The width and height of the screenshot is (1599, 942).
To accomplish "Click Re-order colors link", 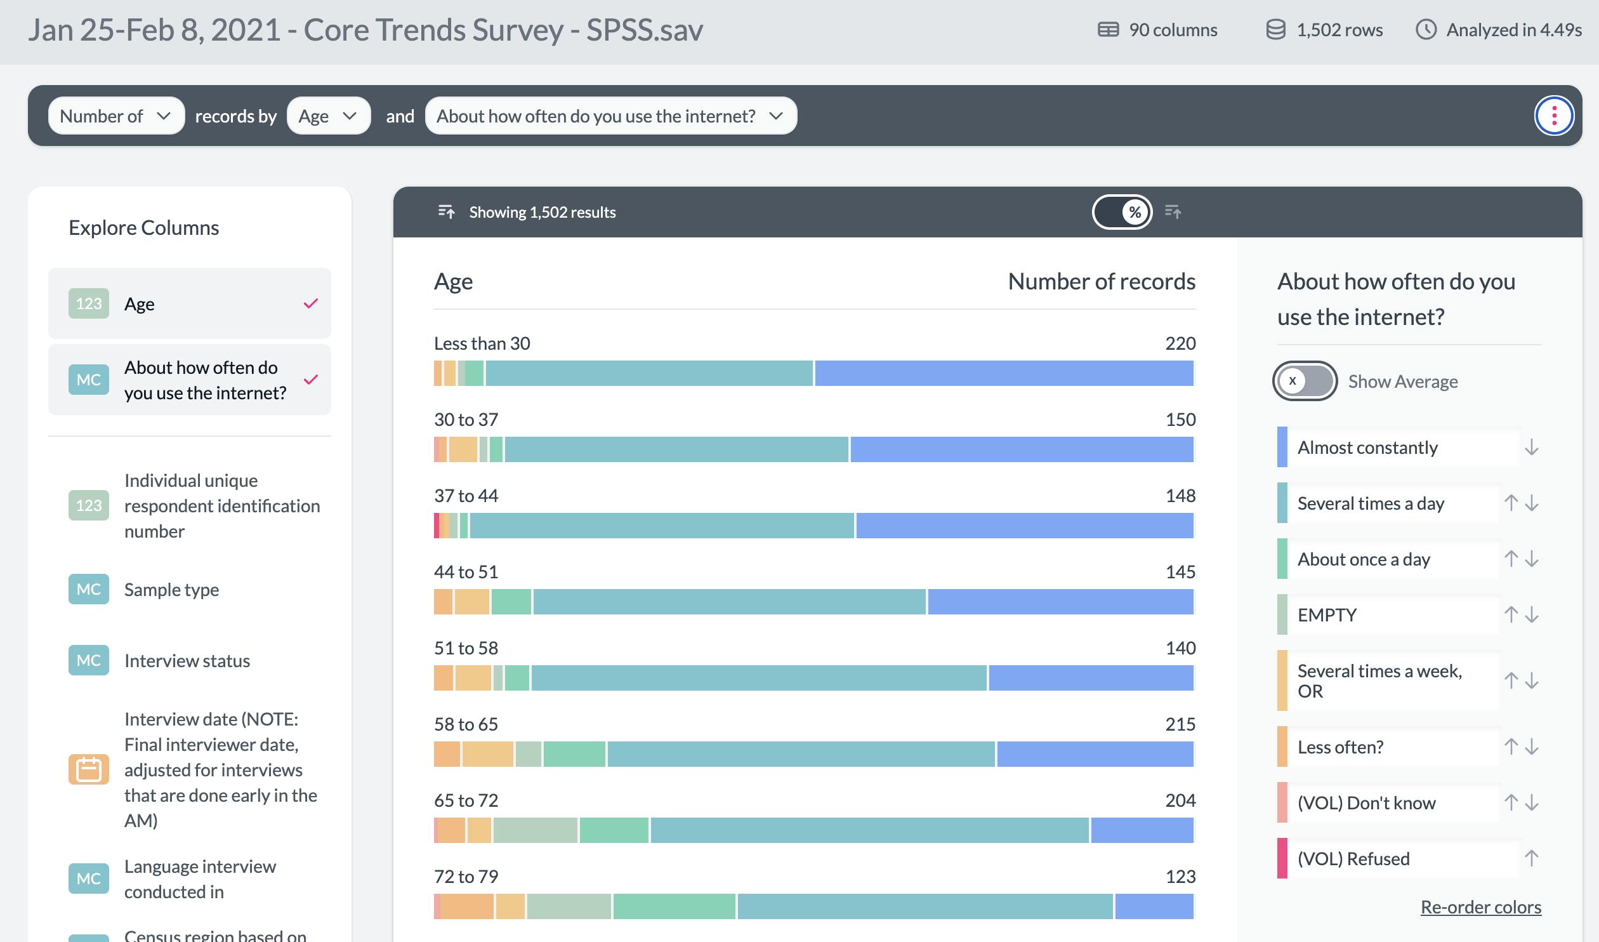I will coord(1480,906).
